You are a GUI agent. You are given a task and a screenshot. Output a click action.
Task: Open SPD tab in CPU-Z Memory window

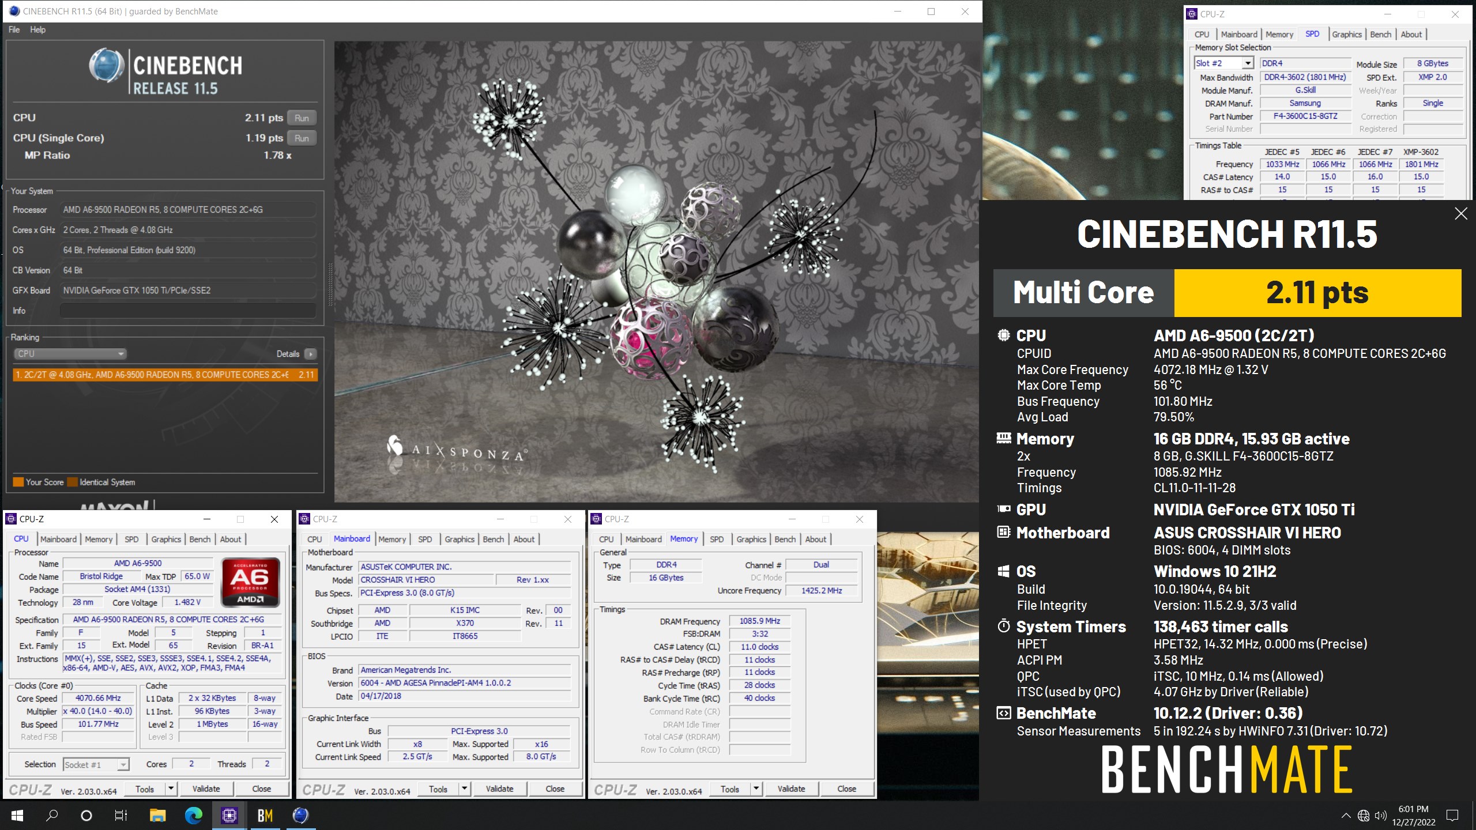(717, 539)
